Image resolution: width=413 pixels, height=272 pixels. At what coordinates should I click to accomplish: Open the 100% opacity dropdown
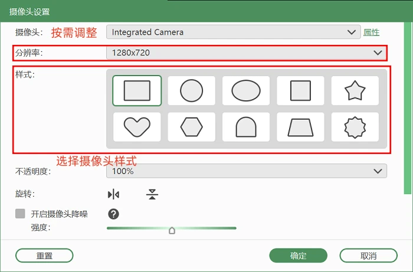[247, 171]
